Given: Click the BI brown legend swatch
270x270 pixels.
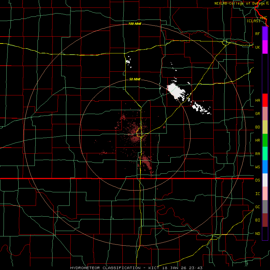Looking at the screenshot, I should (x=265, y=220).
